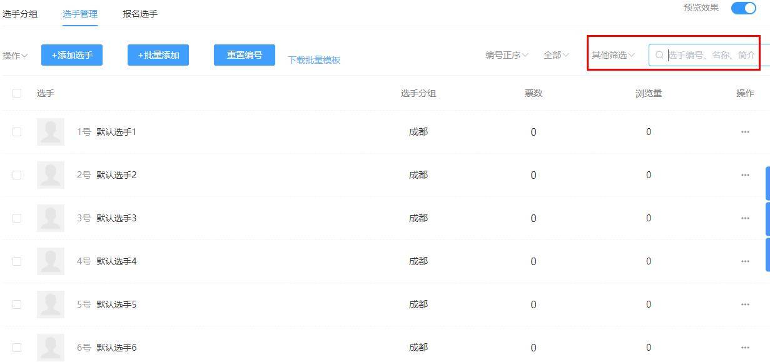This screenshot has width=770, height=362.
Task: Click the 浏览量 column header
Action: (649, 93)
